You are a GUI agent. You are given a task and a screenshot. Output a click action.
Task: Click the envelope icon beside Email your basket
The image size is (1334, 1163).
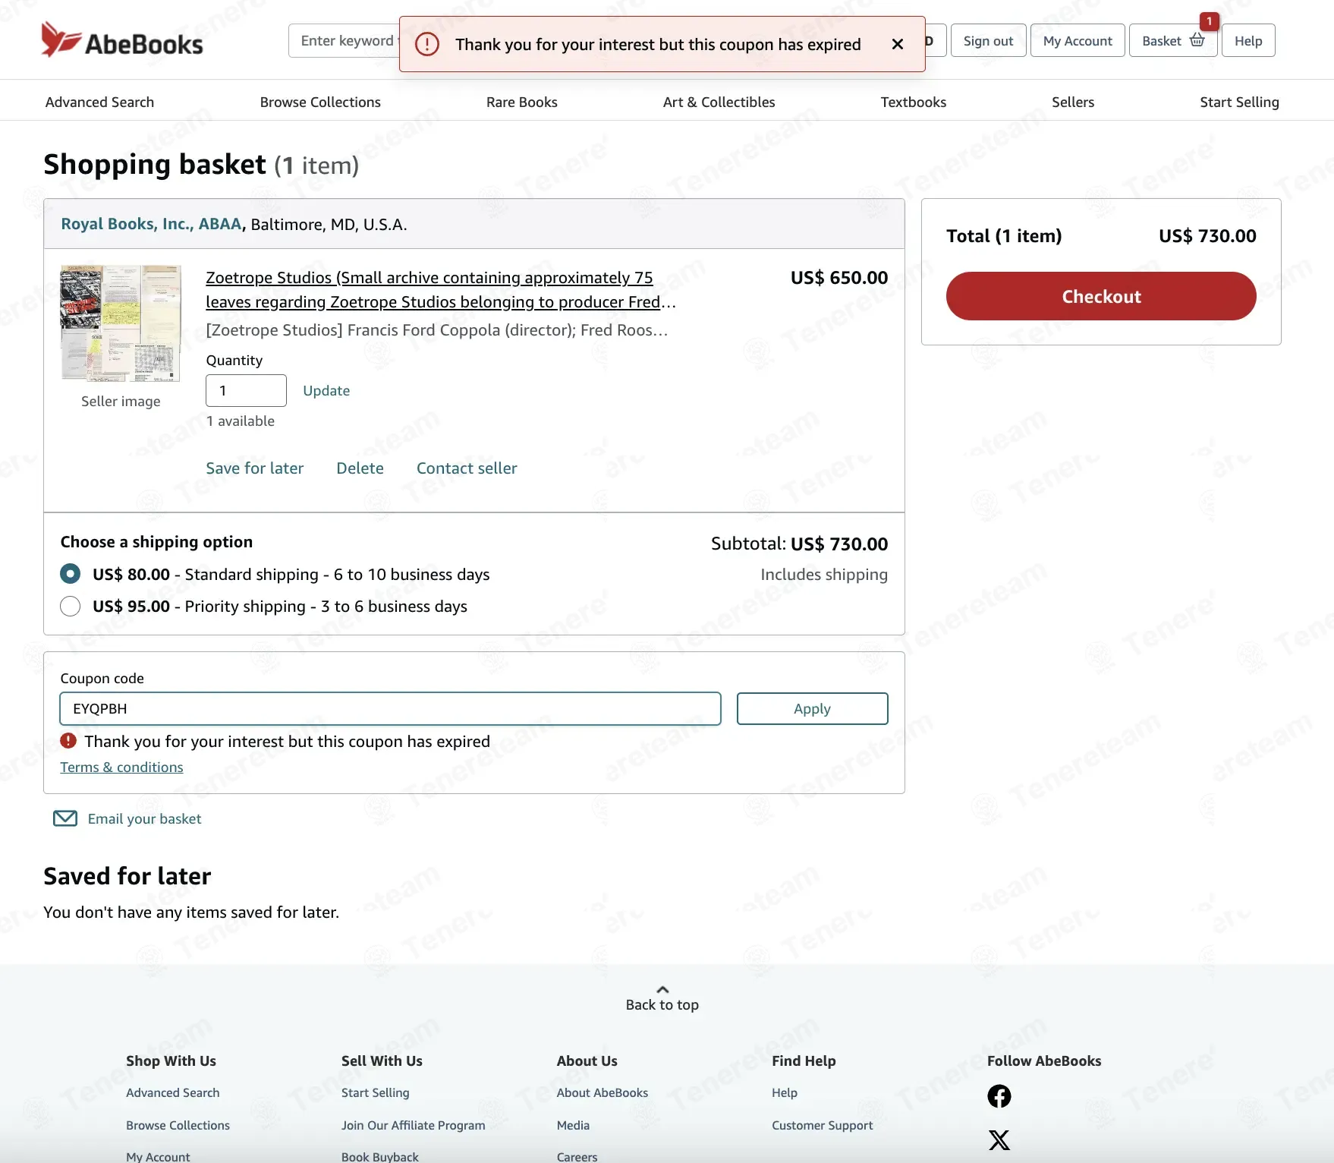point(65,818)
